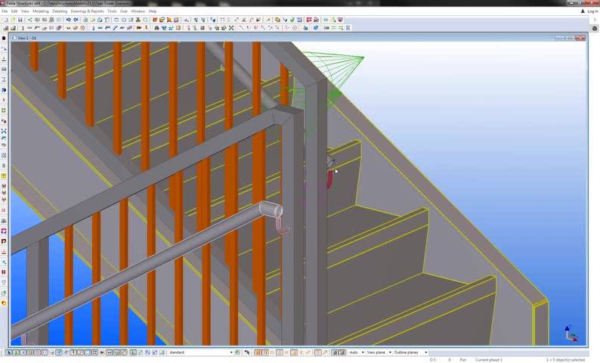Viewport: 600px width, 363px height.
Task: Click the top icon in left sidebar
Action: [4, 39]
